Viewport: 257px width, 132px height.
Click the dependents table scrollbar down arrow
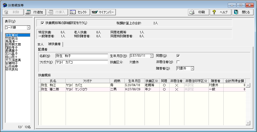(x=248, y=123)
